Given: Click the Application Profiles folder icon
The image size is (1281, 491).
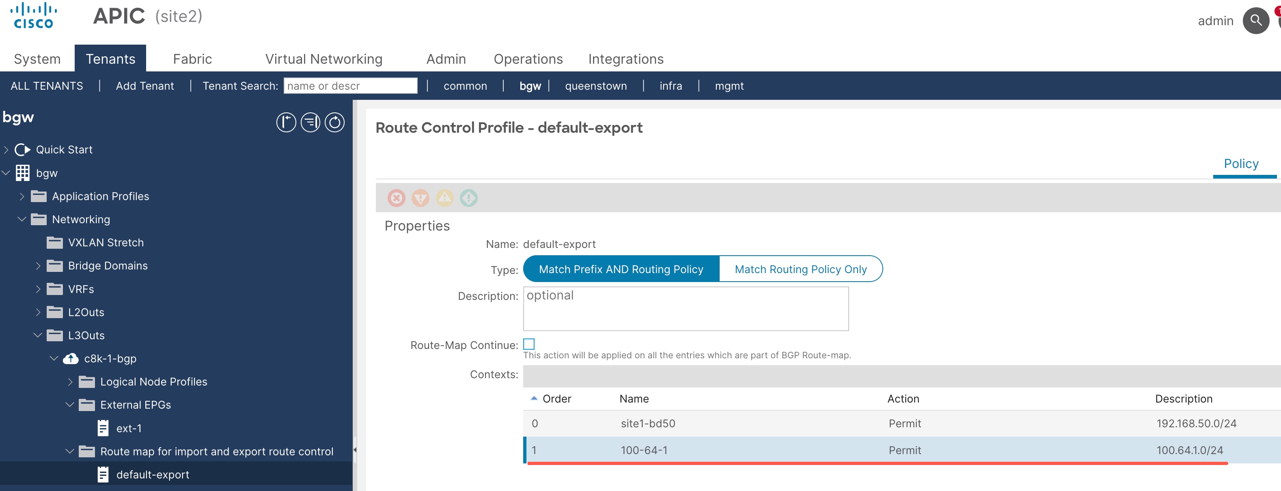Looking at the screenshot, I should [x=39, y=196].
